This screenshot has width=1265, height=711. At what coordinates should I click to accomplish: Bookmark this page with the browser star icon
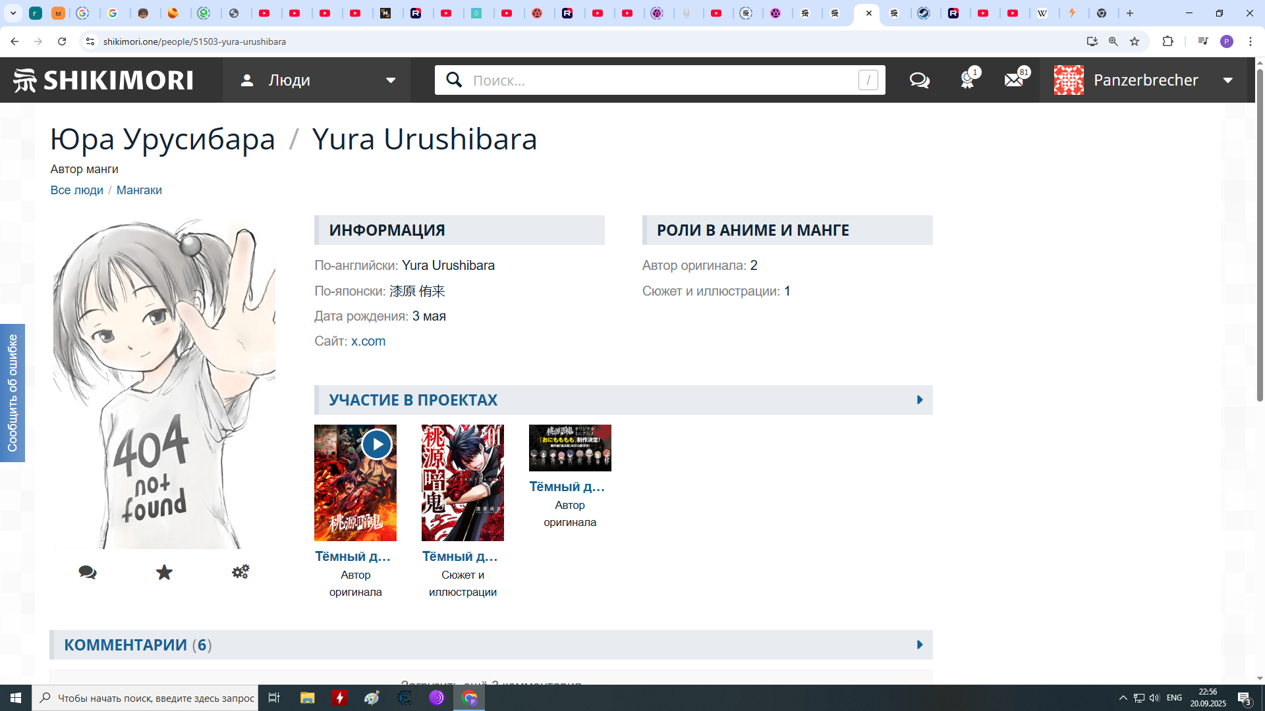coord(1135,41)
